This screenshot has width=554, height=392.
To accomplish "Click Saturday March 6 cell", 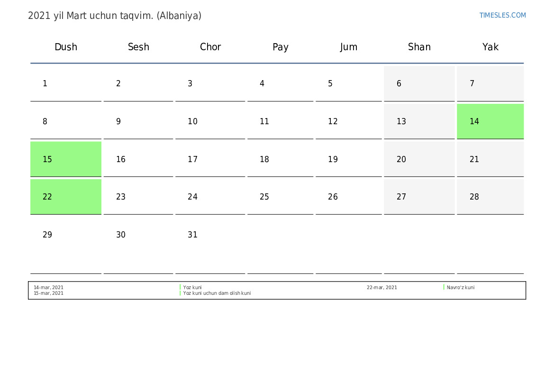I will pos(419,84).
